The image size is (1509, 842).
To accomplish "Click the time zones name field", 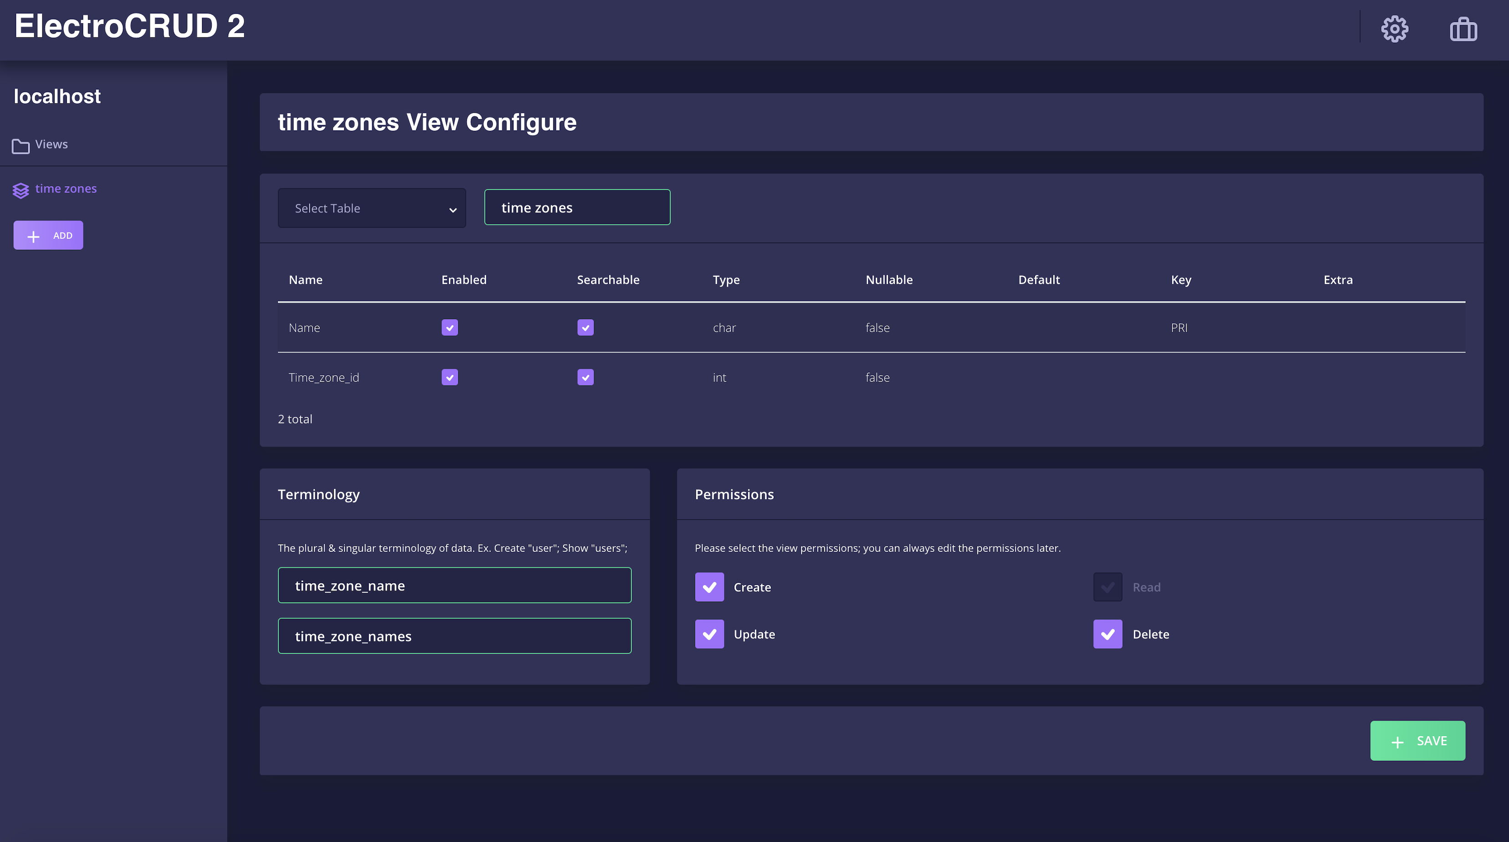I will (x=577, y=207).
